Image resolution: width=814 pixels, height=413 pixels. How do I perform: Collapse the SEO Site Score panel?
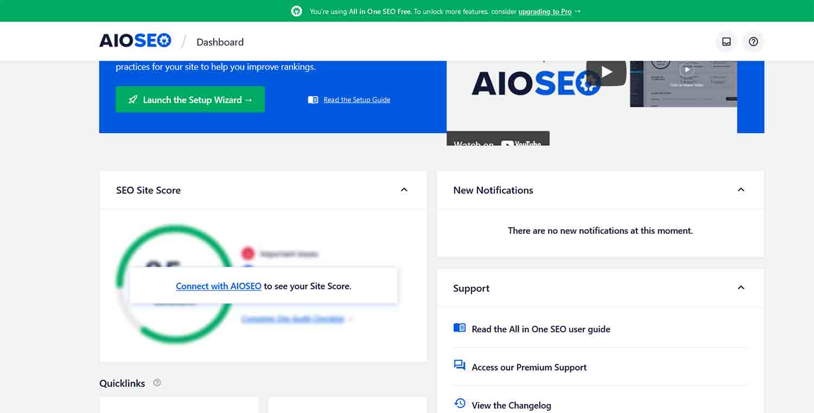pyautogui.click(x=404, y=190)
